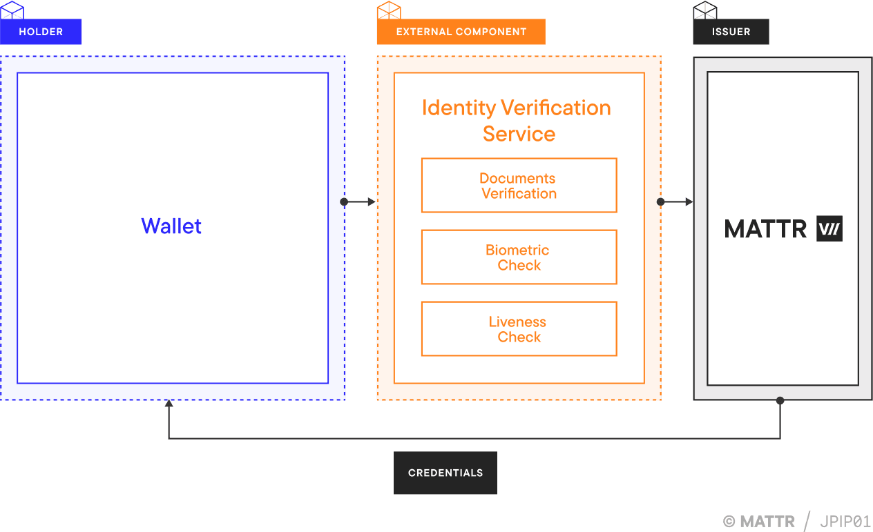
Task: Click the Identity Verification Service heading
Action: (517, 120)
